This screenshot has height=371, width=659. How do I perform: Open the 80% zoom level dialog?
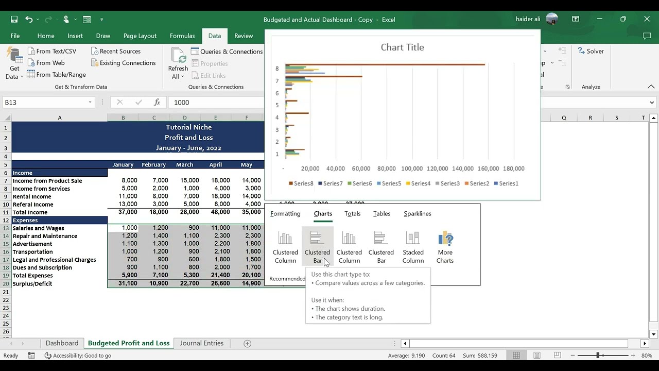pos(647,356)
